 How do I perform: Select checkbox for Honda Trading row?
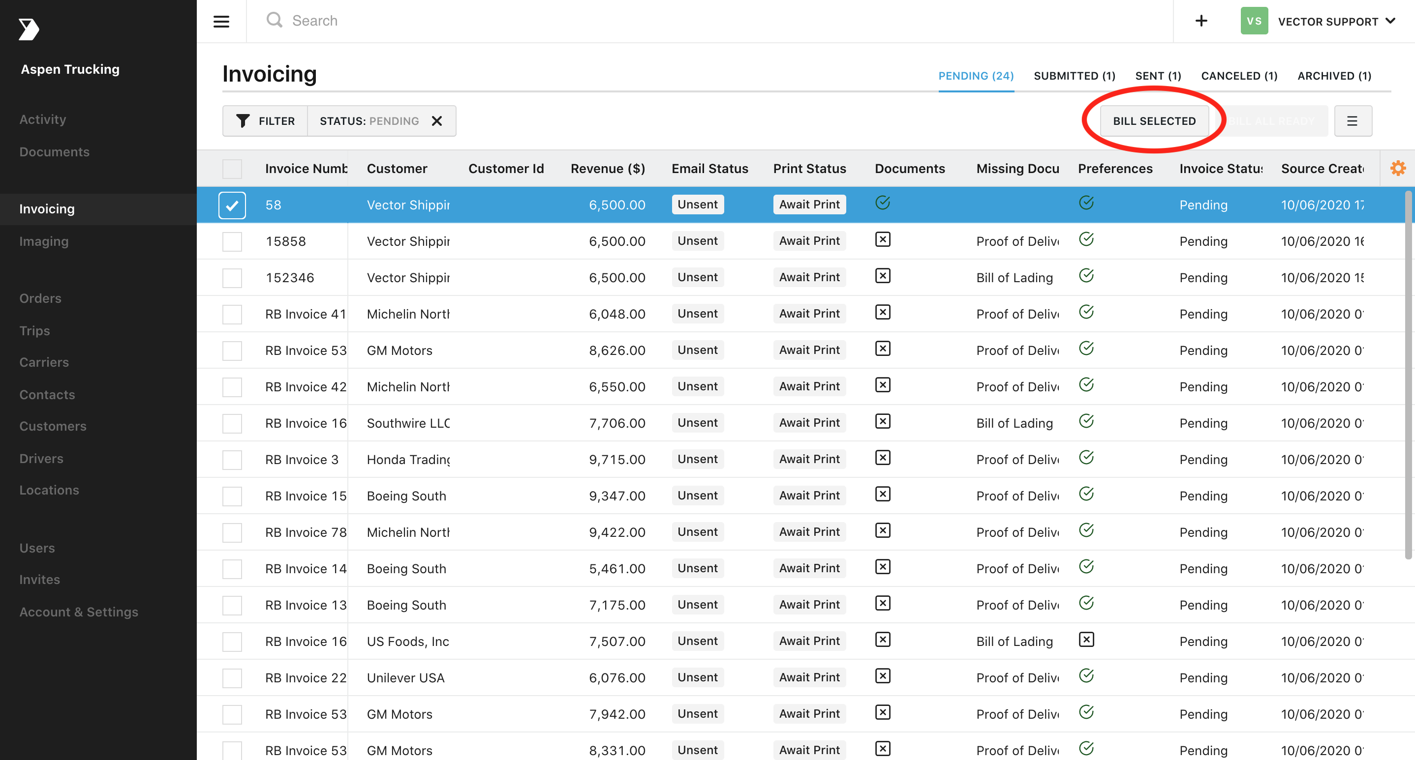(232, 460)
